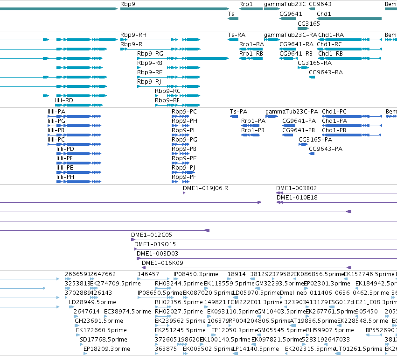Screen dimensions: 397x356
Task: Select the 'EP18209.3prime' EST label
Action: click(x=106, y=349)
